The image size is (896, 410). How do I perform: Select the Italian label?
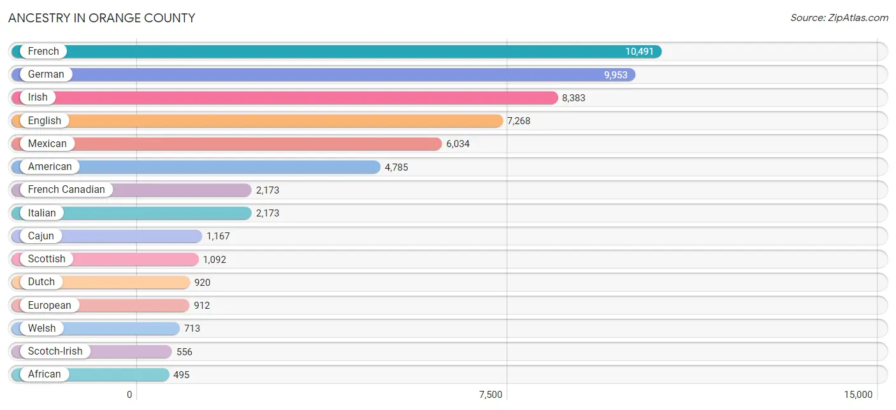42,213
